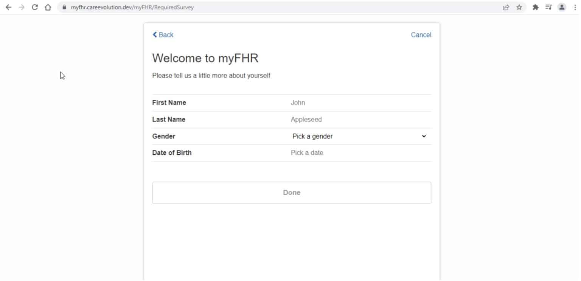581x281 pixels.
Task: Go back using the Back link
Action: coord(163,35)
